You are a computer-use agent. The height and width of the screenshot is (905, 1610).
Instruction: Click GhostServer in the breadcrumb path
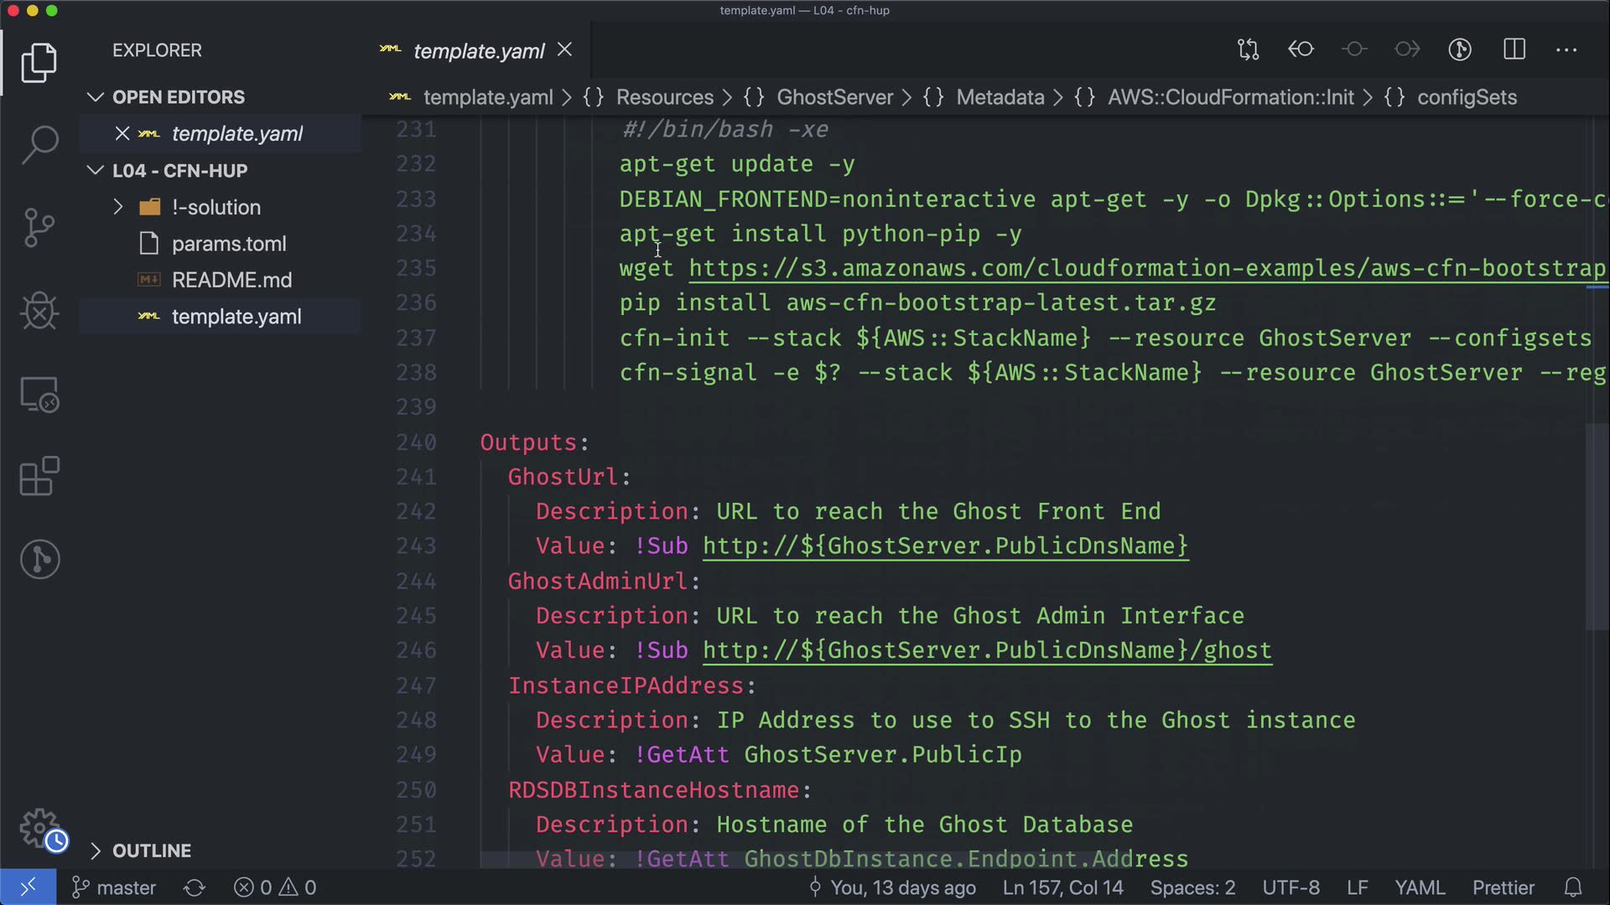834,97
